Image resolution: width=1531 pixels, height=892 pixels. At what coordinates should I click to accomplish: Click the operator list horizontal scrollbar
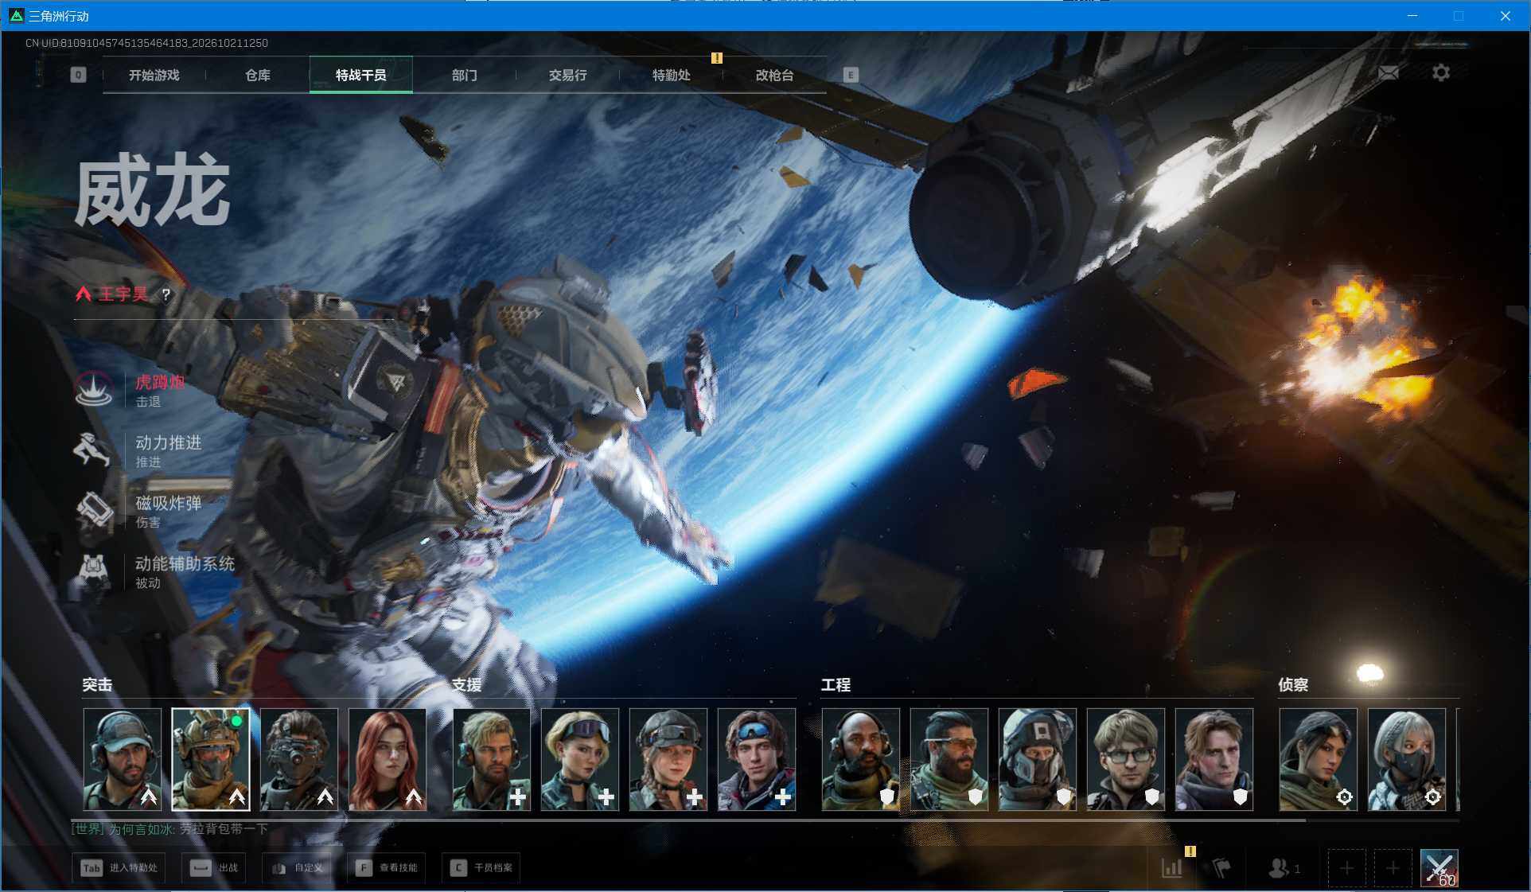point(688,820)
